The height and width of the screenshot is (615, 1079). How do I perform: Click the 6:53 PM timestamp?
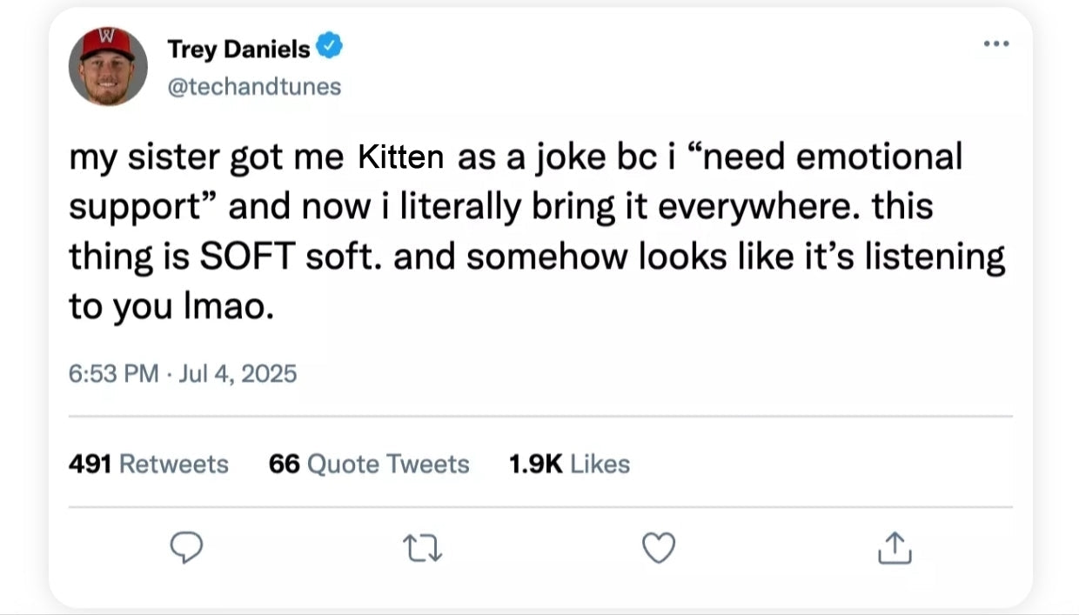pos(113,374)
